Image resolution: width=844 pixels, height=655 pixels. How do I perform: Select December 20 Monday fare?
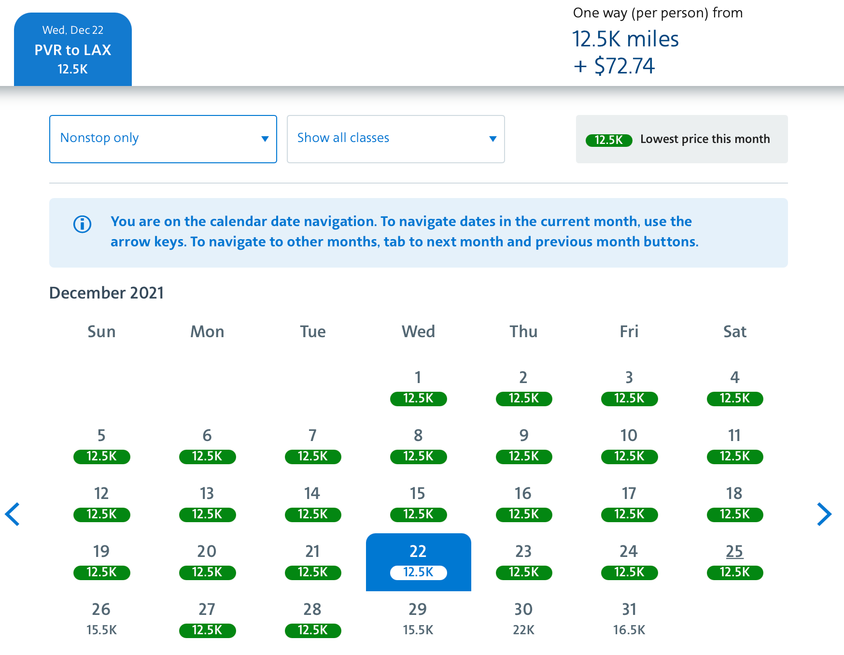(207, 561)
